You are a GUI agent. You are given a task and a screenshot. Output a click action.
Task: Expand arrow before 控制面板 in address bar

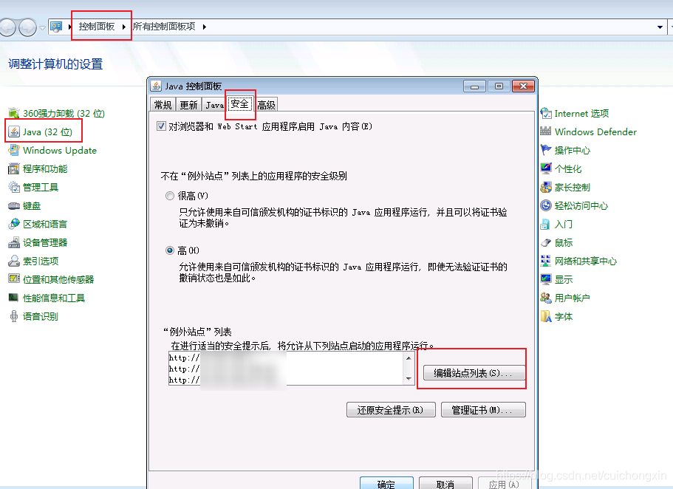[70, 27]
